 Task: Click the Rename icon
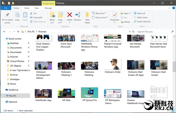click(77, 15)
